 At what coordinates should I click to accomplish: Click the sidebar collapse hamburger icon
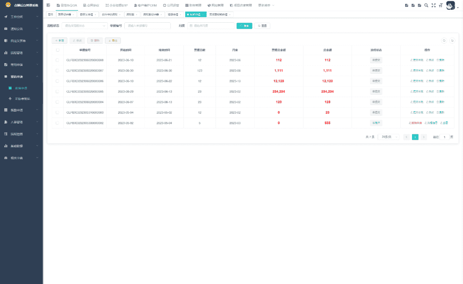[x=48, y=5]
